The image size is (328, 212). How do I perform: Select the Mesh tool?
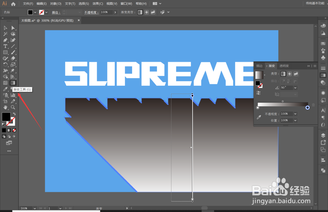(5, 83)
